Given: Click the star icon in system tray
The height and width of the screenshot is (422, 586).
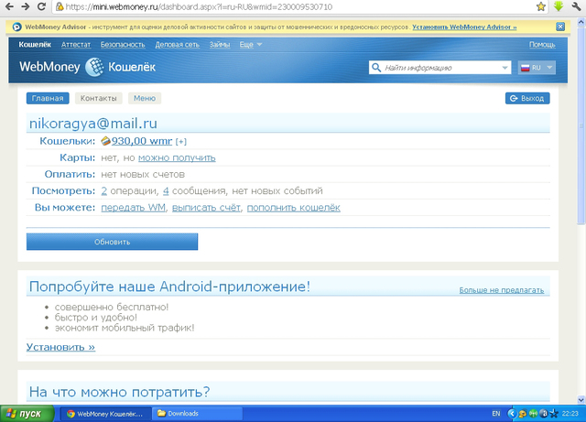Looking at the screenshot, I should click(554, 414).
